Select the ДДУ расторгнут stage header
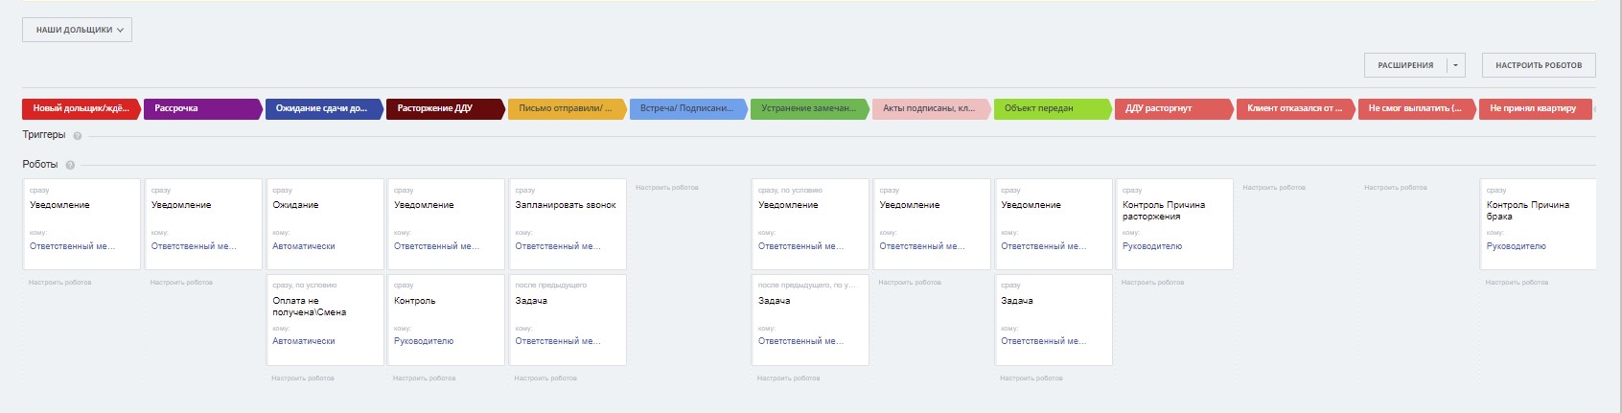The width and height of the screenshot is (1622, 413). [x=1171, y=109]
